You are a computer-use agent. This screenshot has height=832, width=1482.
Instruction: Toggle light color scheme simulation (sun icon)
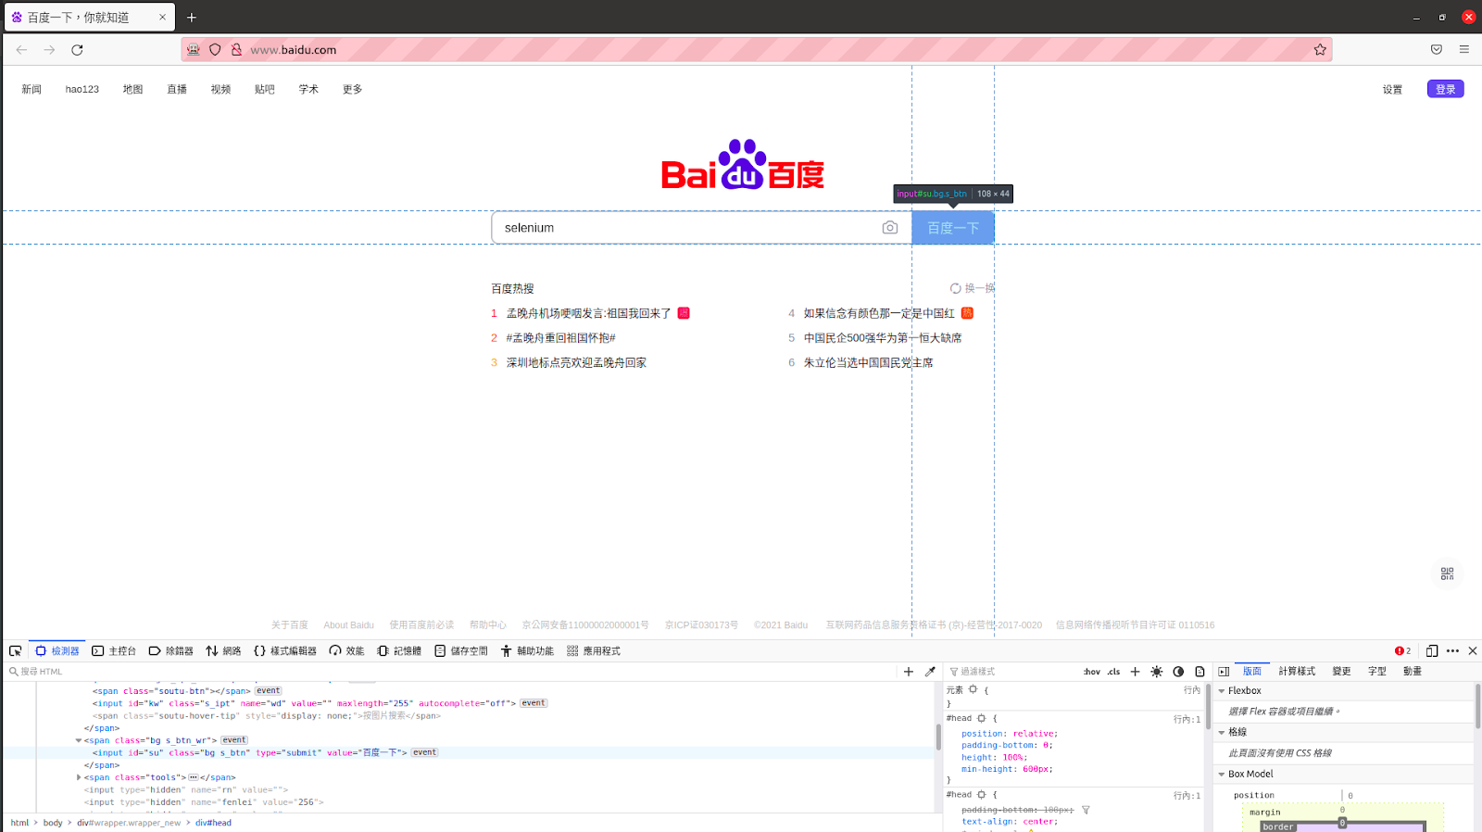coord(1157,672)
